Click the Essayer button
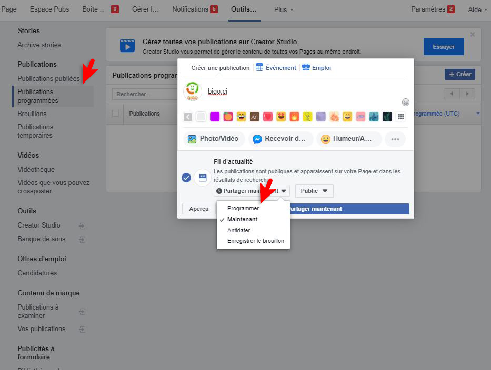 [x=444, y=47]
